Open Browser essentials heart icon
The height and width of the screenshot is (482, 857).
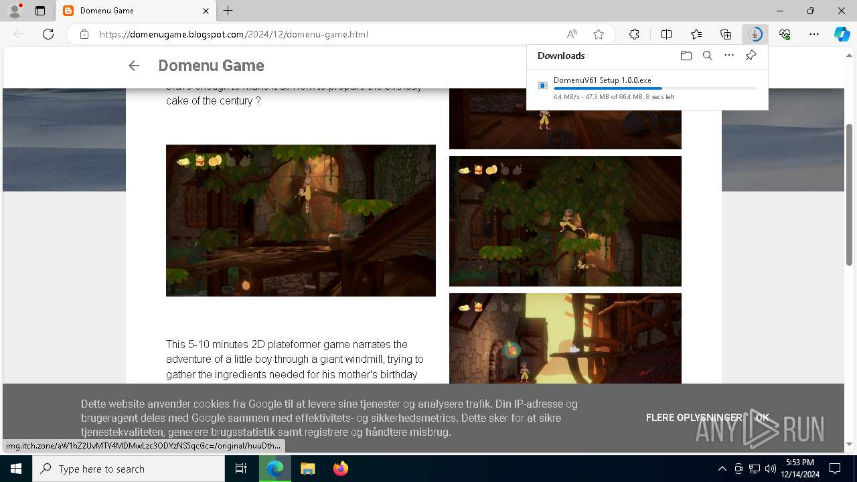tap(785, 34)
